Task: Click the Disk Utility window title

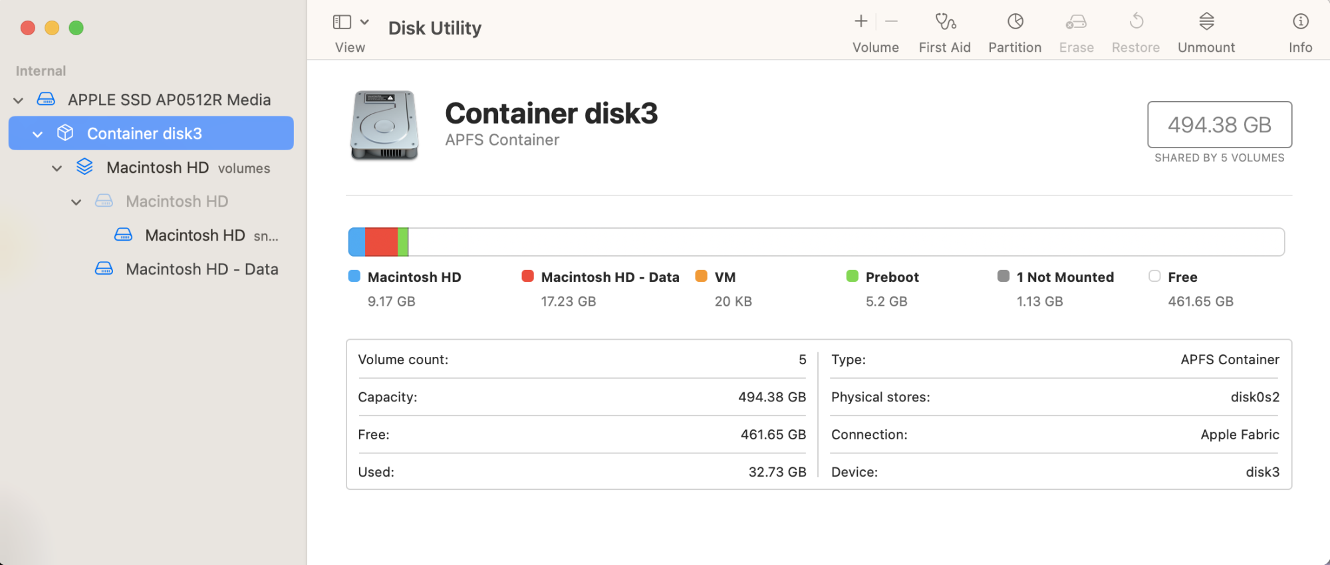Action: coord(435,28)
